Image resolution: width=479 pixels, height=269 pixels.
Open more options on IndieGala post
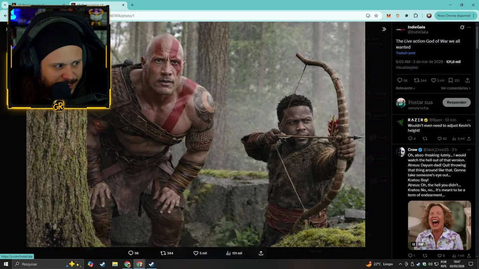pyautogui.click(x=469, y=27)
